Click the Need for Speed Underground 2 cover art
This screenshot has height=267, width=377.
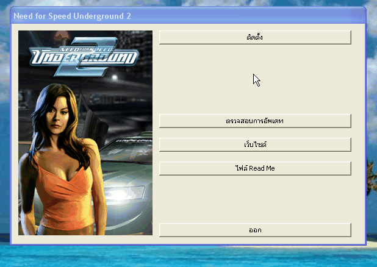[x=85, y=133]
